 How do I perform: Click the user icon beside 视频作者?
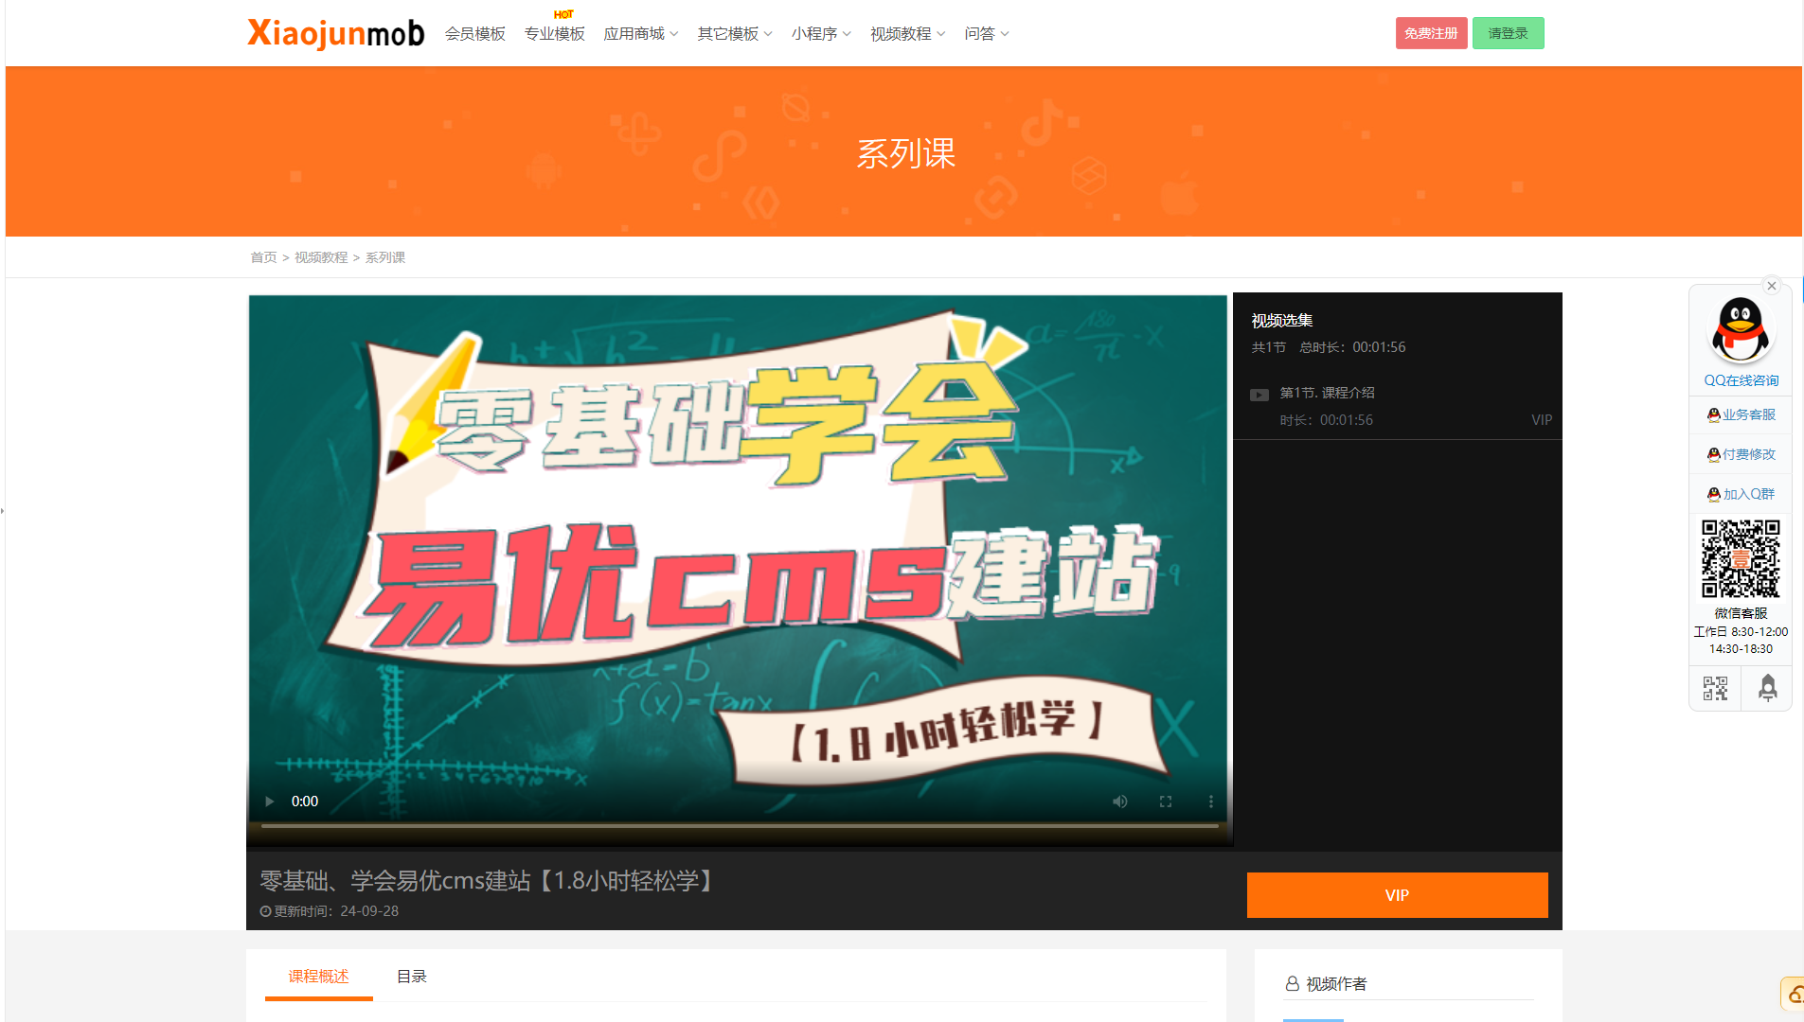tap(1292, 984)
